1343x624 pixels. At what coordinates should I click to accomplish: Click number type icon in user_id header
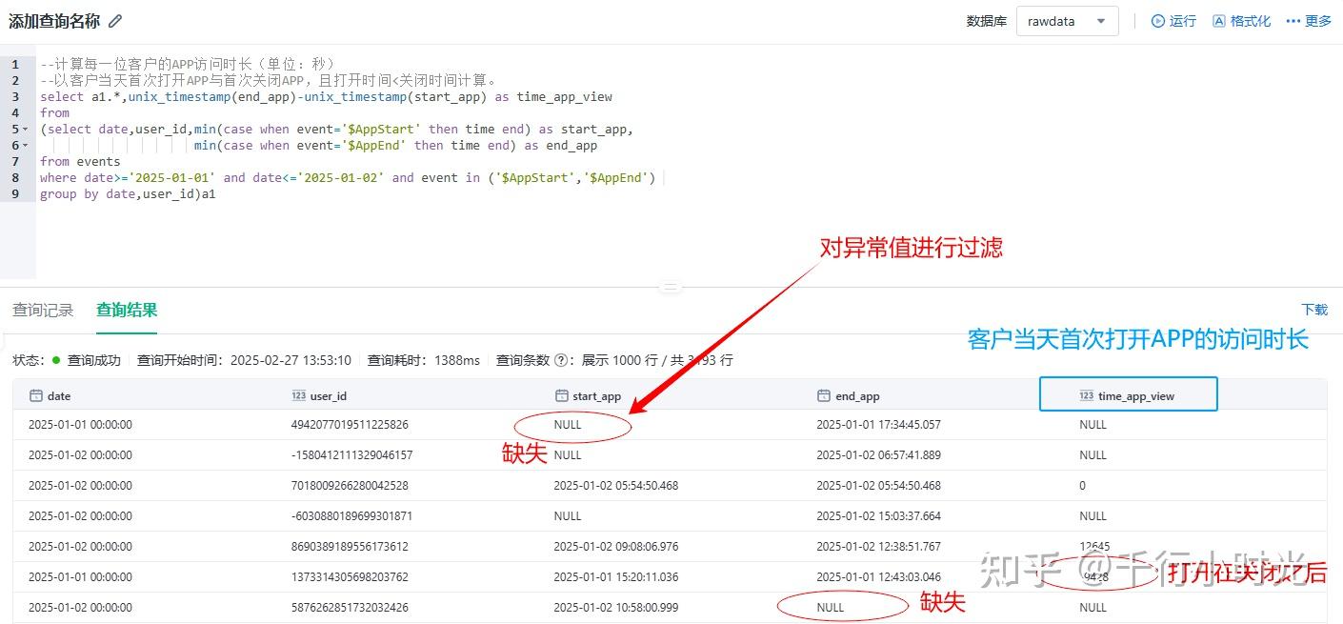pyautogui.click(x=298, y=395)
